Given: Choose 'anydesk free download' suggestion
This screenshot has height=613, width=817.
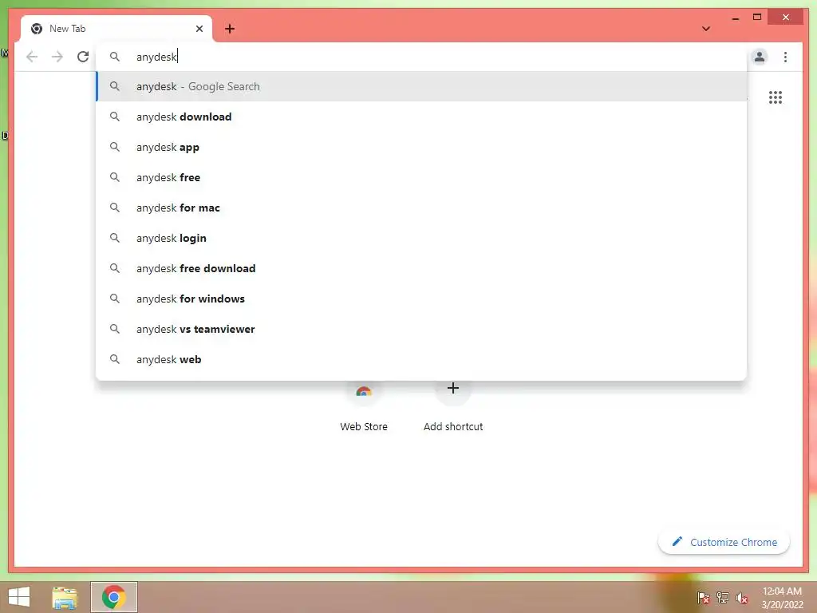Looking at the screenshot, I should [x=421, y=268].
